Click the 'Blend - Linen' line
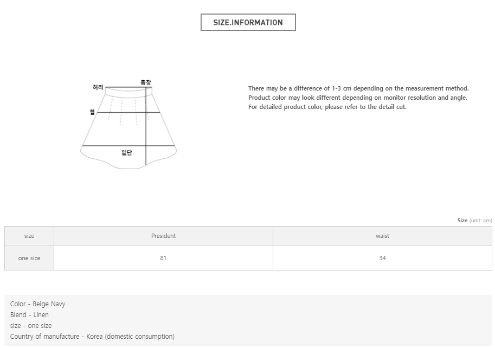This screenshot has width=495, height=348. [29, 315]
